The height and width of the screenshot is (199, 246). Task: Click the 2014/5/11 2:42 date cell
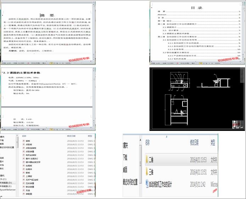pyautogui.click(x=198, y=184)
